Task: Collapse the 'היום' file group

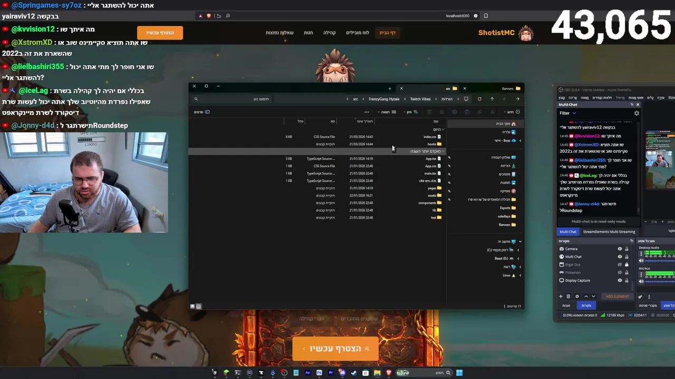Action: [443, 129]
